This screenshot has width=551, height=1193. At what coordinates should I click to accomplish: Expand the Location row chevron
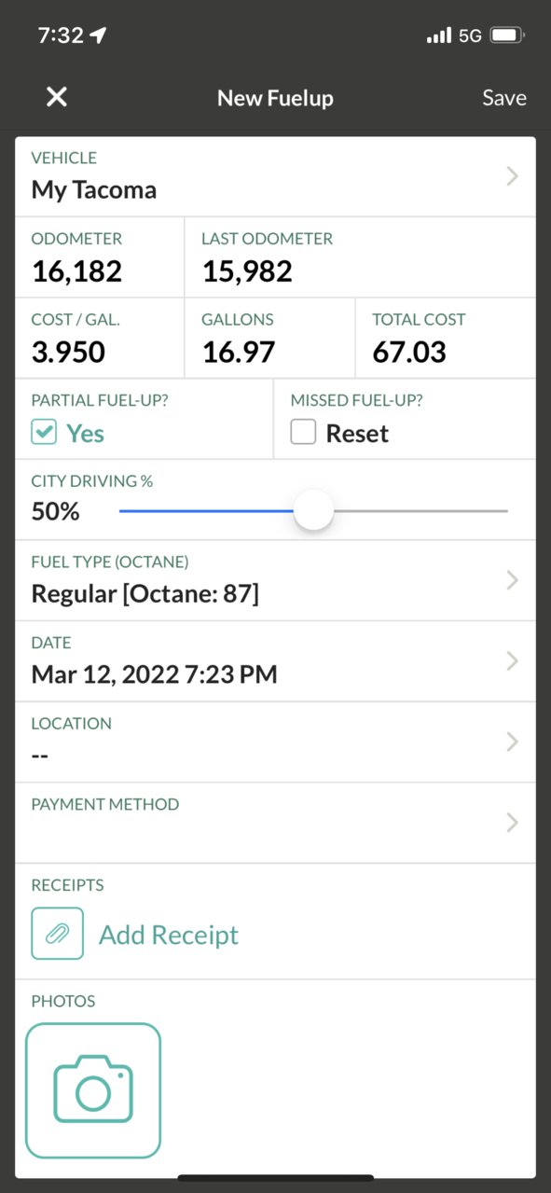tap(512, 742)
